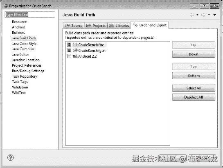223x168 pixels.
Task: Select Task Tags page
Action: (x=20, y=82)
